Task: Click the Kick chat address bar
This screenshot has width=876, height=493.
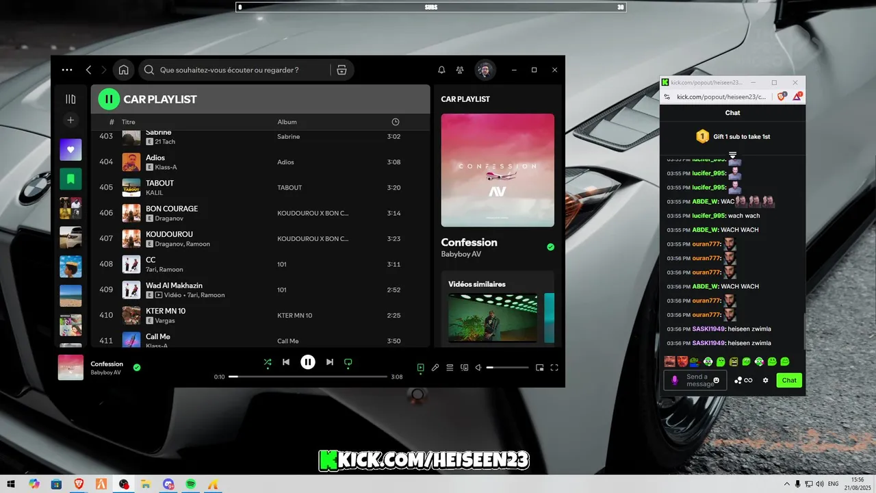Action: coord(721,97)
